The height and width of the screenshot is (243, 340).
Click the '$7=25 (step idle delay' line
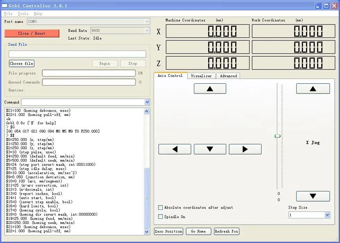point(36,169)
